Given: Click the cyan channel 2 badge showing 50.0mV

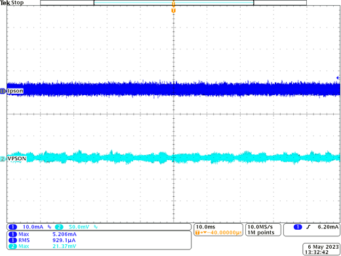Looking at the screenshot, I should pyautogui.click(x=59, y=227).
